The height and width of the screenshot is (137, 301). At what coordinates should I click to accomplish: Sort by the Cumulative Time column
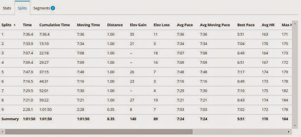pyautogui.click(x=54, y=25)
